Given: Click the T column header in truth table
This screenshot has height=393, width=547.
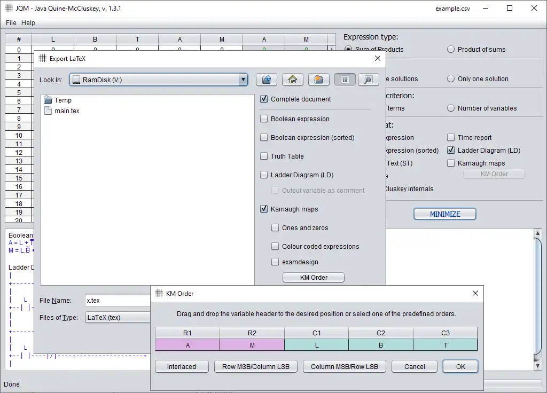Looking at the screenshot, I should tap(137, 40).
